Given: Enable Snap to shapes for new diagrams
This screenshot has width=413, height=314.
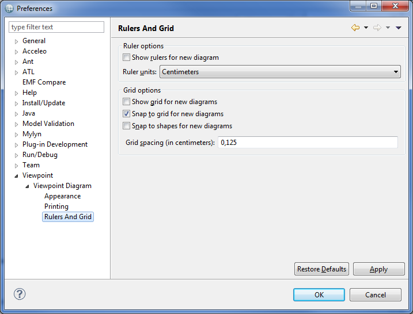Looking at the screenshot, I should [127, 126].
